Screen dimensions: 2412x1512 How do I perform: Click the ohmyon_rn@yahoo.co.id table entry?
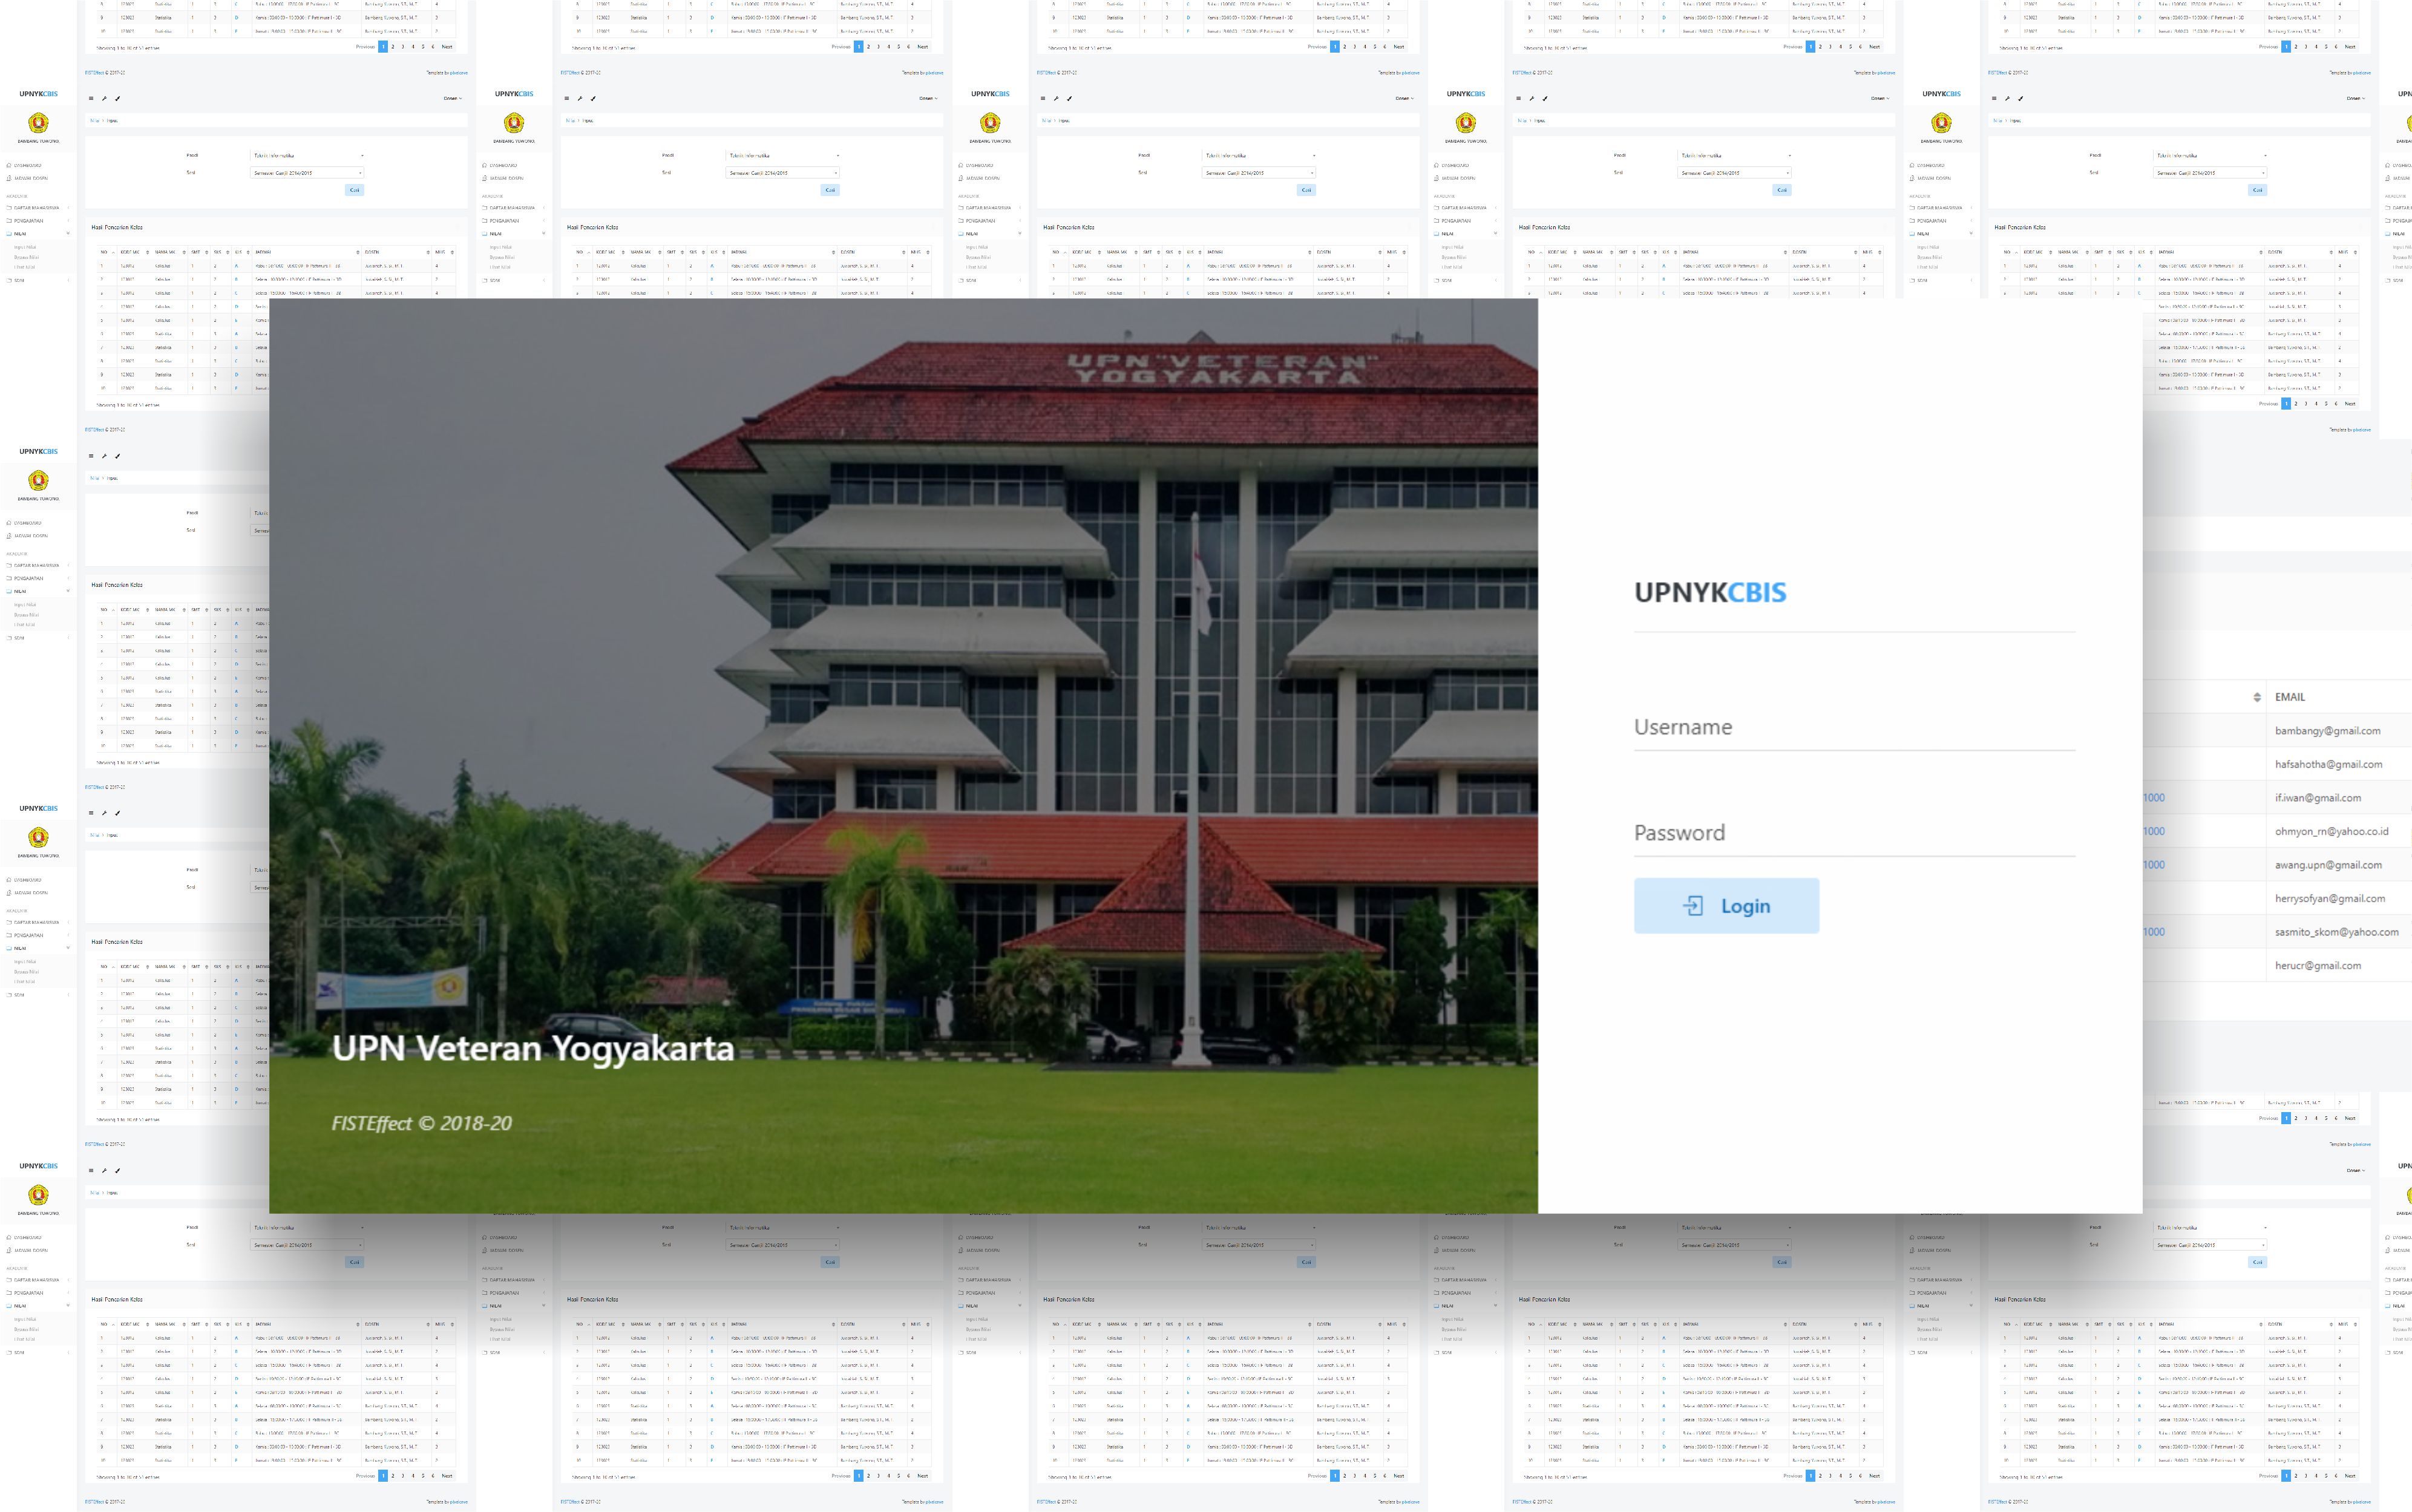2331,831
